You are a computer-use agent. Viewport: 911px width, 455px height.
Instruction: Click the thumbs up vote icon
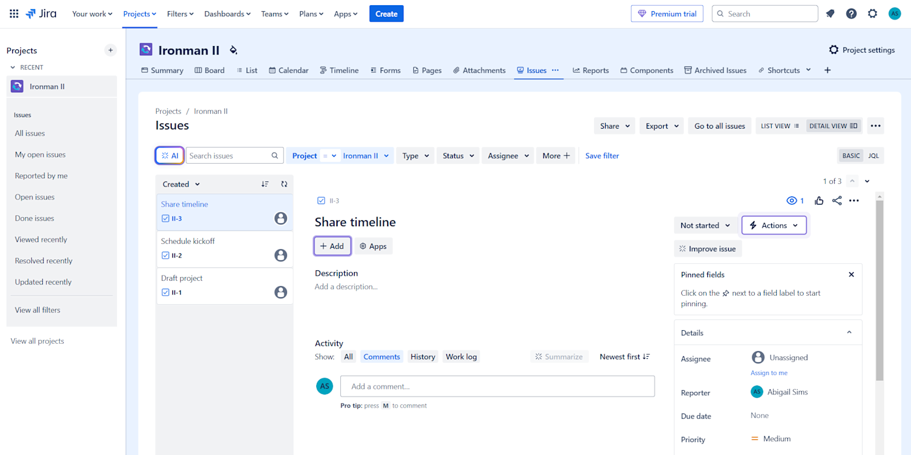819,201
